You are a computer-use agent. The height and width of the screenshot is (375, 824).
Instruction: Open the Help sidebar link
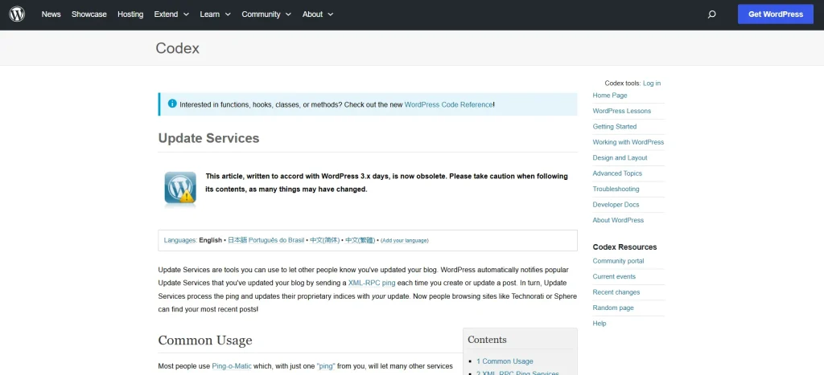click(599, 324)
